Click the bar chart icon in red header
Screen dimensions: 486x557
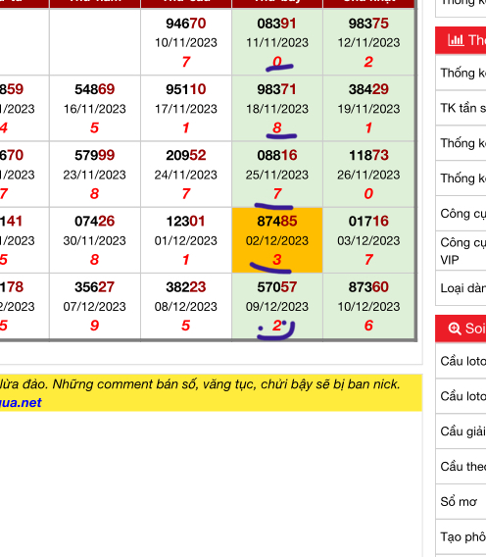(456, 40)
